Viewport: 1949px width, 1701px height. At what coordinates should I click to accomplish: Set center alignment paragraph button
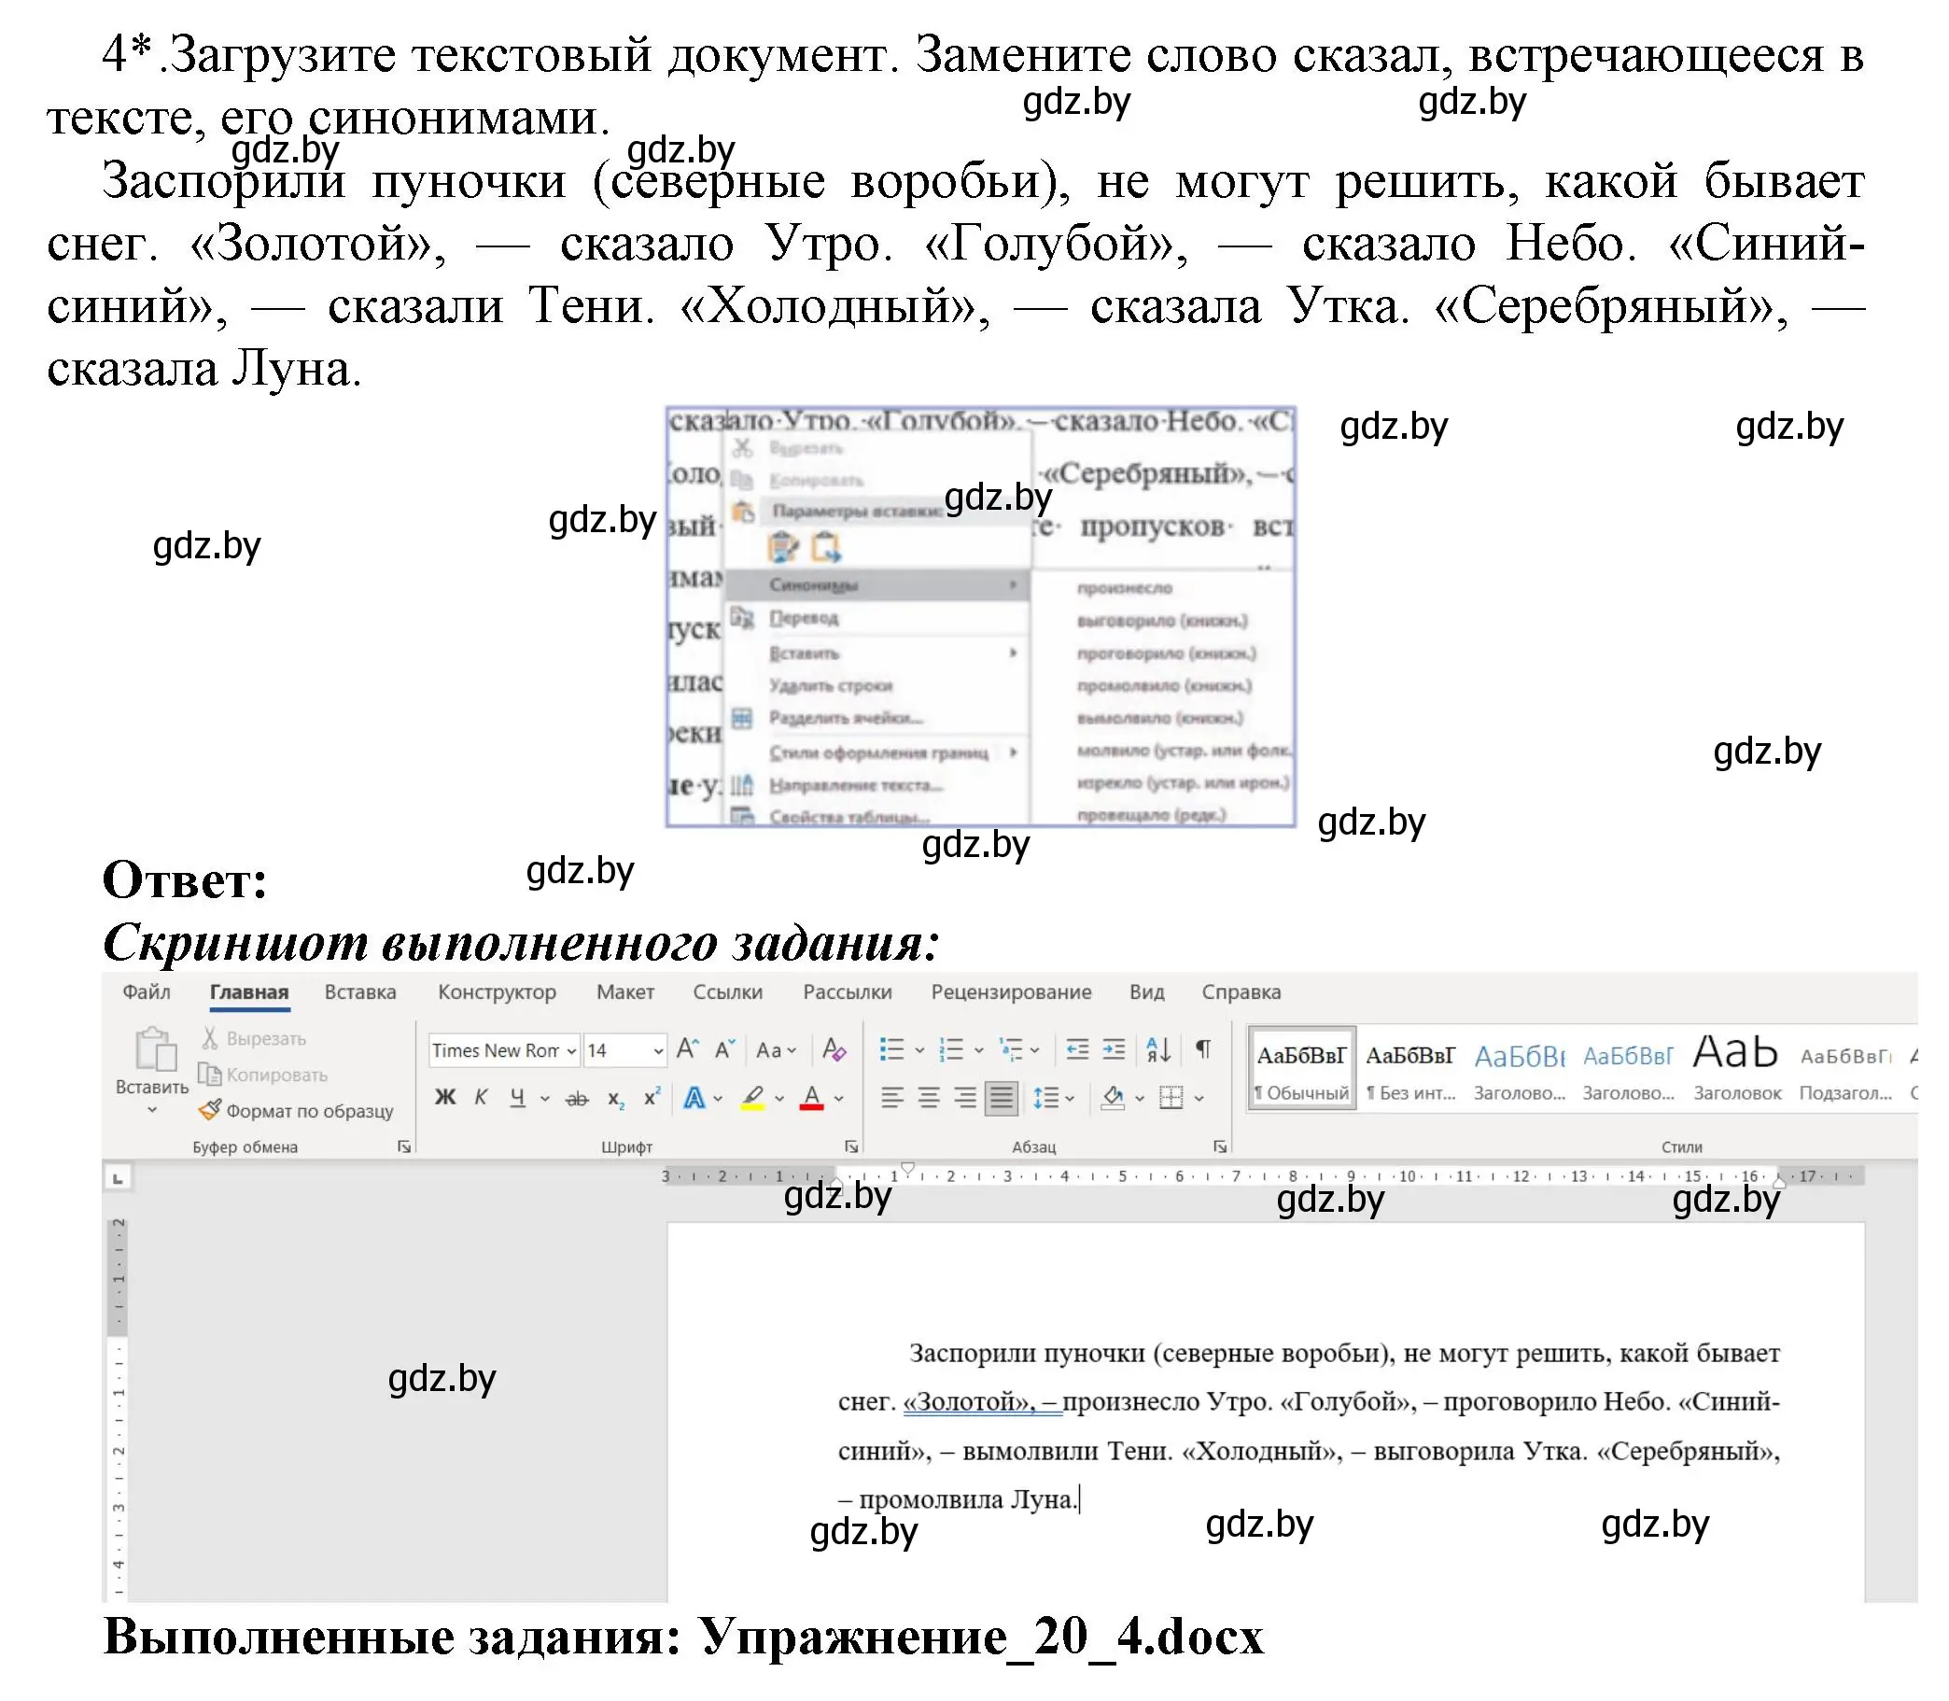[x=929, y=1098]
